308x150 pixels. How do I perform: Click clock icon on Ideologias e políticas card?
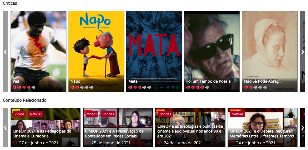pyautogui.click(x=160, y=142)
